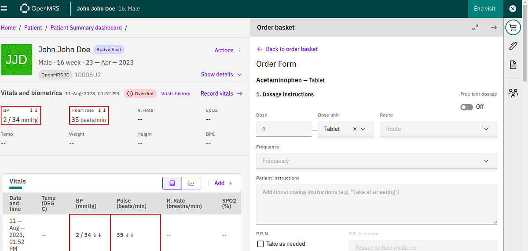The width and height of the screenshot is (528, 251).
Task: Open the hamburger navigation menu
Action: (4, 8)
